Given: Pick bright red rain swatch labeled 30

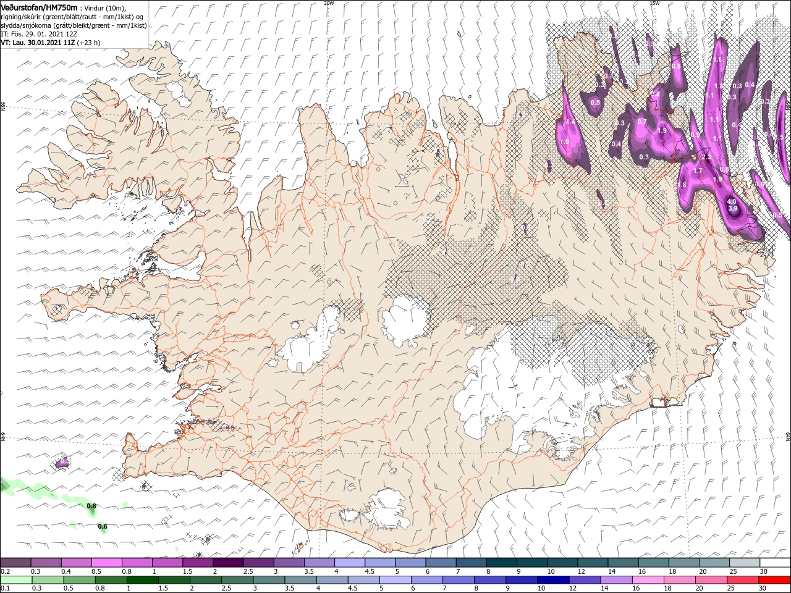Looking at the screenshot, I should [x=774, y=580].
